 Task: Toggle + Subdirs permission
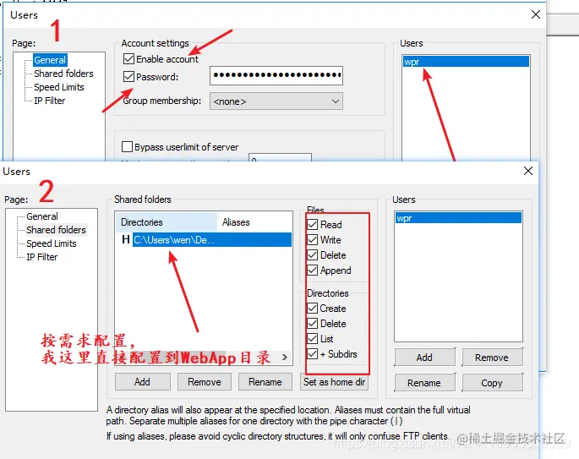313,354
